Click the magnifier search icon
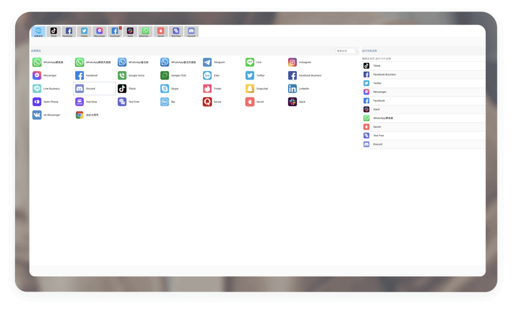Viewport: 512px width, 310px height. [356, 51]
